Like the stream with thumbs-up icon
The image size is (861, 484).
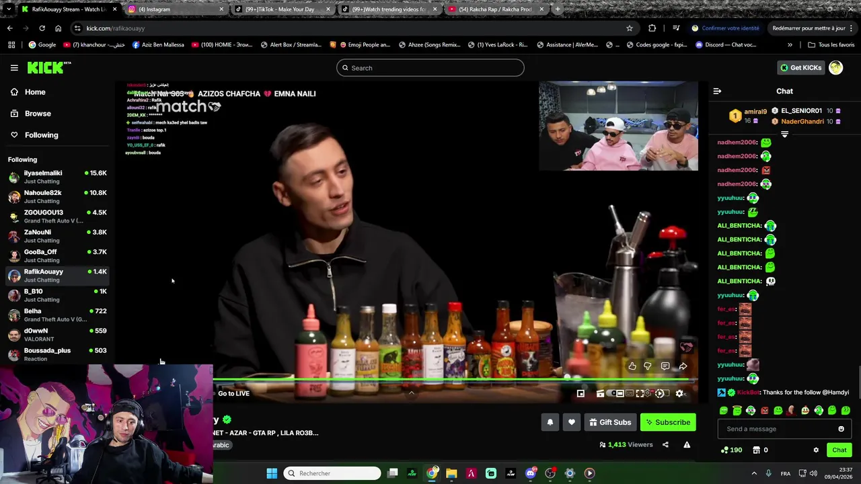click(x=632, y=366)
